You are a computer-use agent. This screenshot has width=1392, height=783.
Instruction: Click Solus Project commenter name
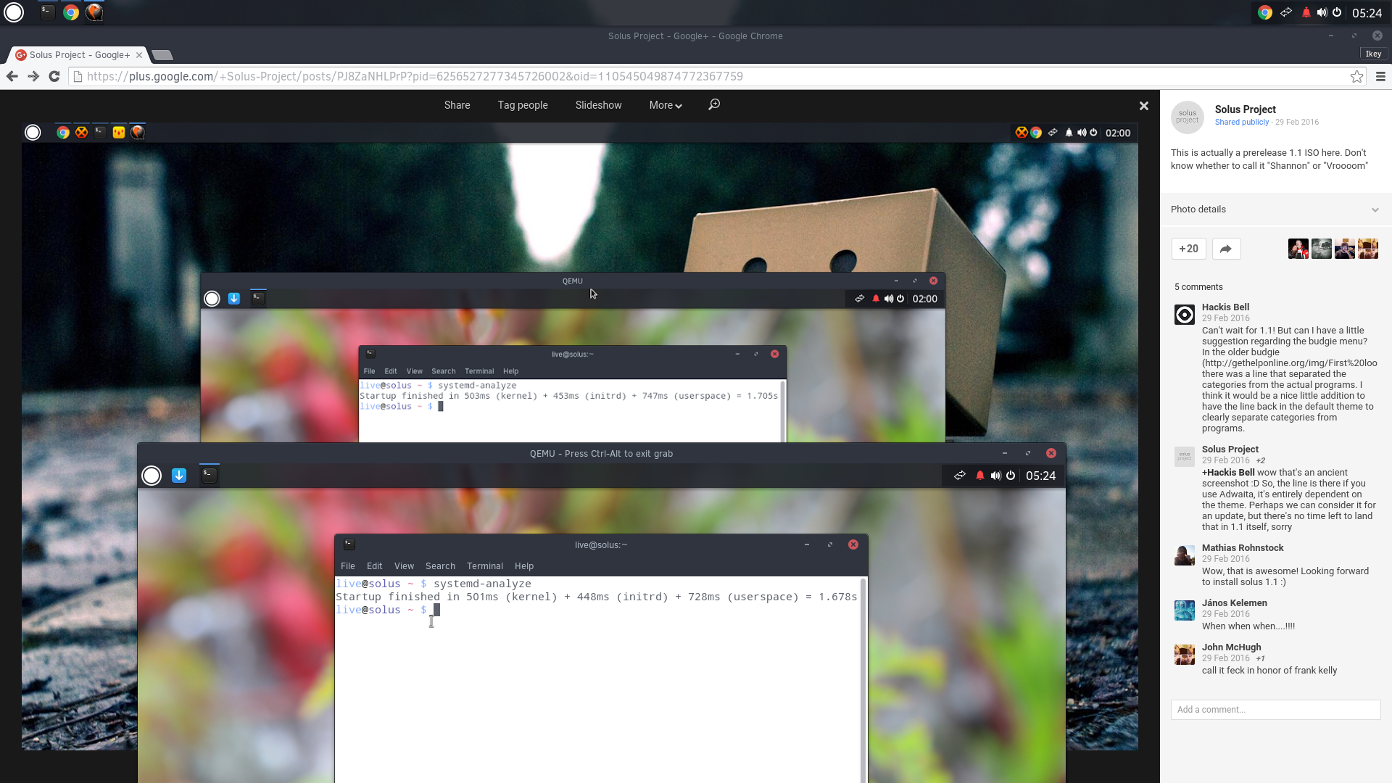coord(1230,449)
